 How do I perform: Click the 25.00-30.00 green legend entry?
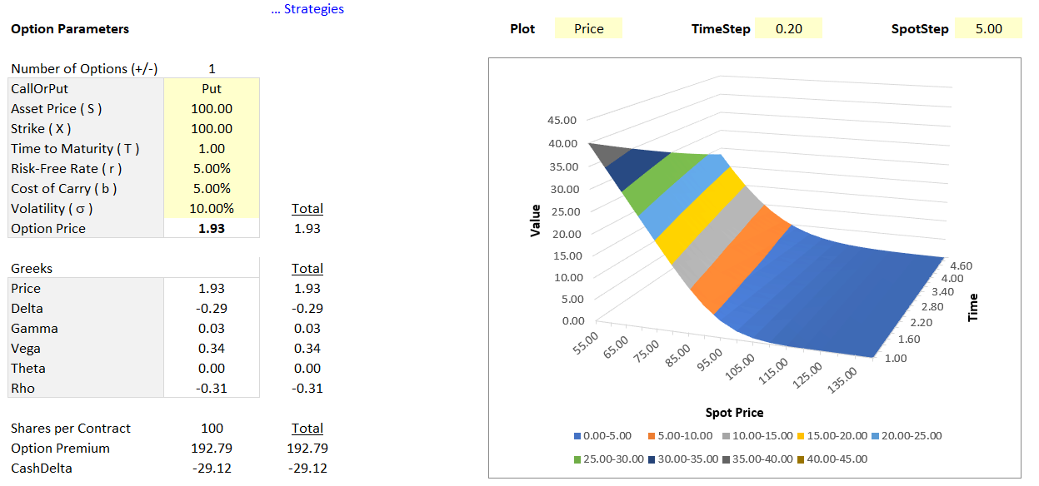point(609,459)
